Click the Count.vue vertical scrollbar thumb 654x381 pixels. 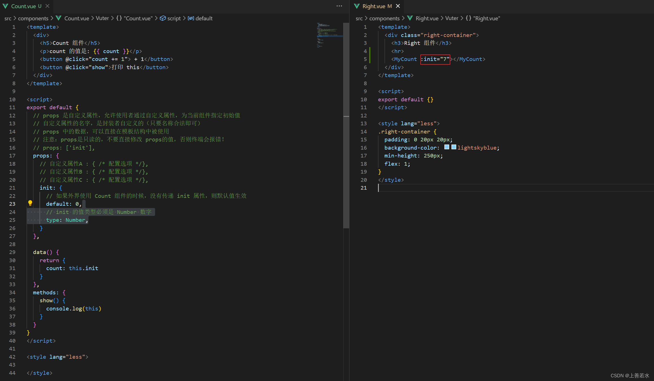[346, 126]
